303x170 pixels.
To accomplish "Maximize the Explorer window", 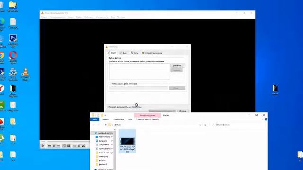I will point(257,115).
